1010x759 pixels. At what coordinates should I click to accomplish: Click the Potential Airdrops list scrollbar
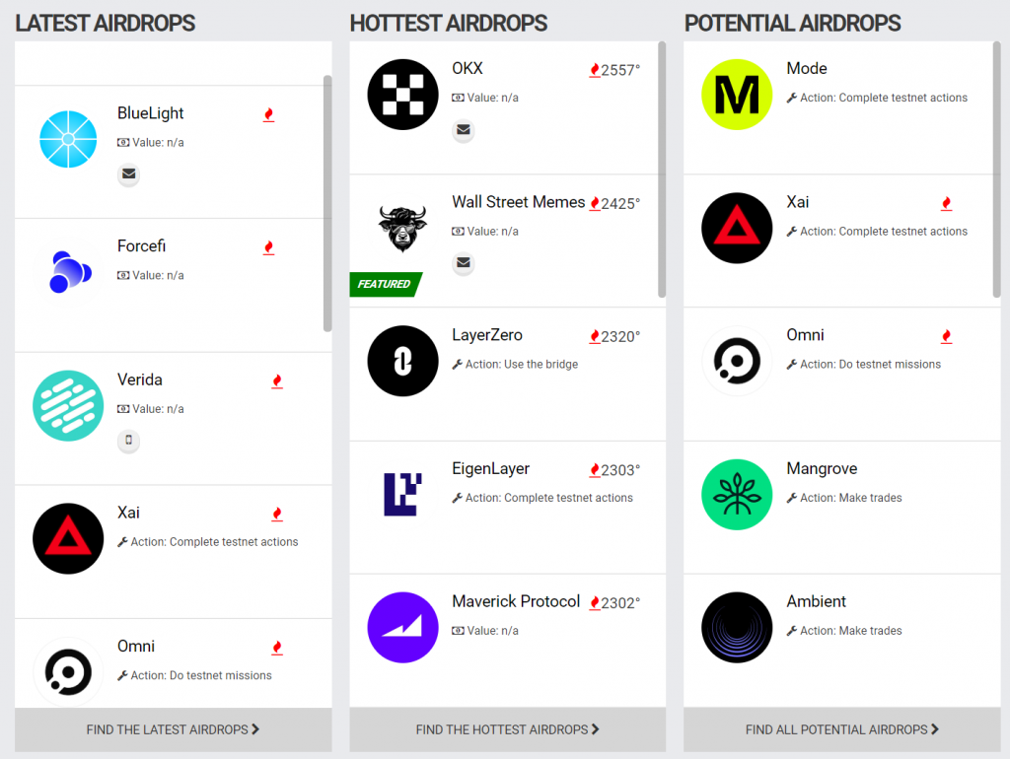(996, 169)
